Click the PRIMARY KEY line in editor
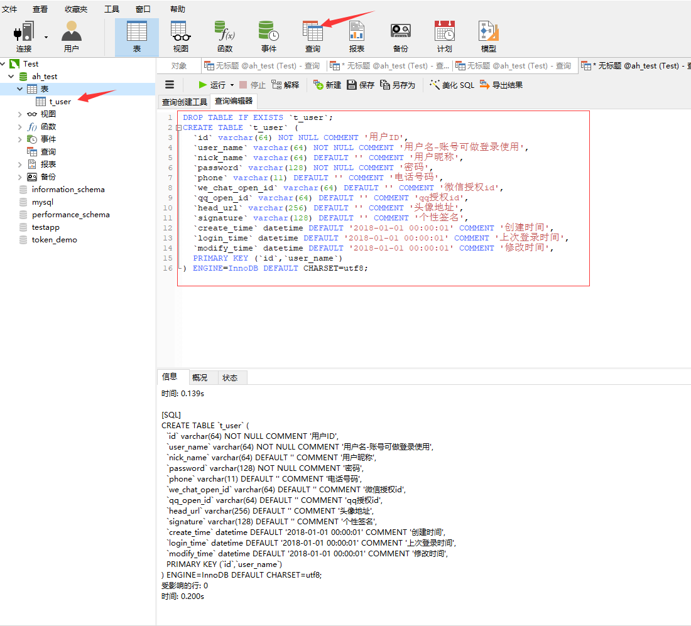The image size is (691, 626). [x=268, y=258]
